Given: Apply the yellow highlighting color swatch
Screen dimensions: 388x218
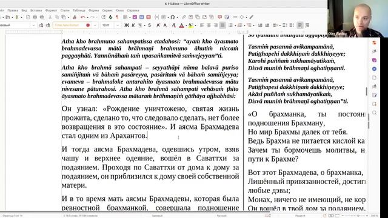Looking at the screenshot, I should 190,25.
